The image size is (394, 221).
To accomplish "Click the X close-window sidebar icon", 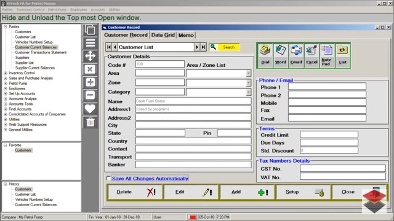I will [90, 69].
